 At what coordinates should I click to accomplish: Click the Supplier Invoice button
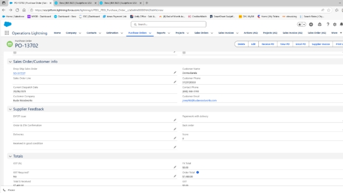tap(320, 44)
